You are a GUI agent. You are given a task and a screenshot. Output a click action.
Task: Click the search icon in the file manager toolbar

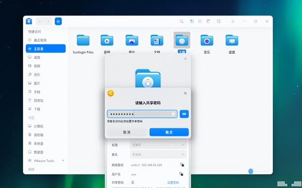point(181,21)
